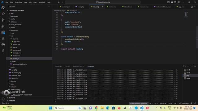198x111 pixels.
Task: Open the Search view icon
Action: (3, 14)
